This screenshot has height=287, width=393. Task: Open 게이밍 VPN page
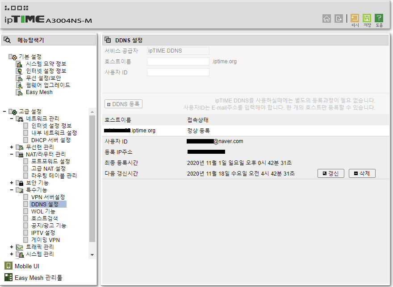point(46,240)
